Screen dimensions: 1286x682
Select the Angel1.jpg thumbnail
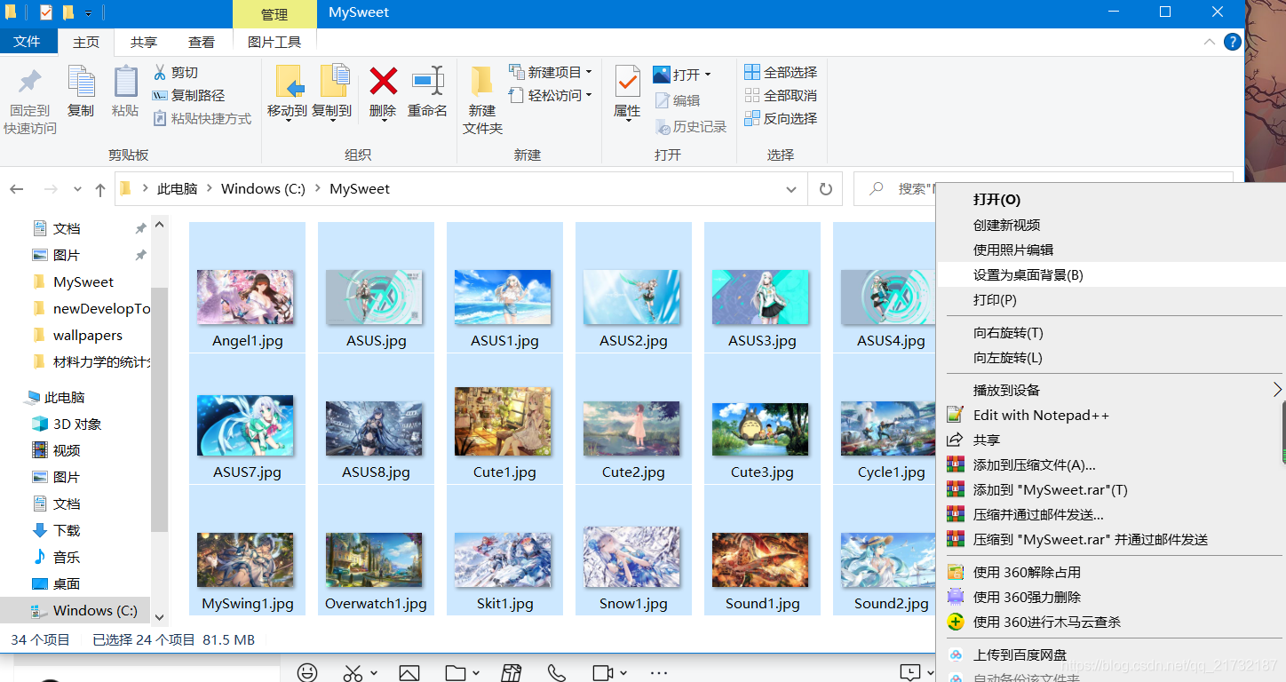(245, 297)
